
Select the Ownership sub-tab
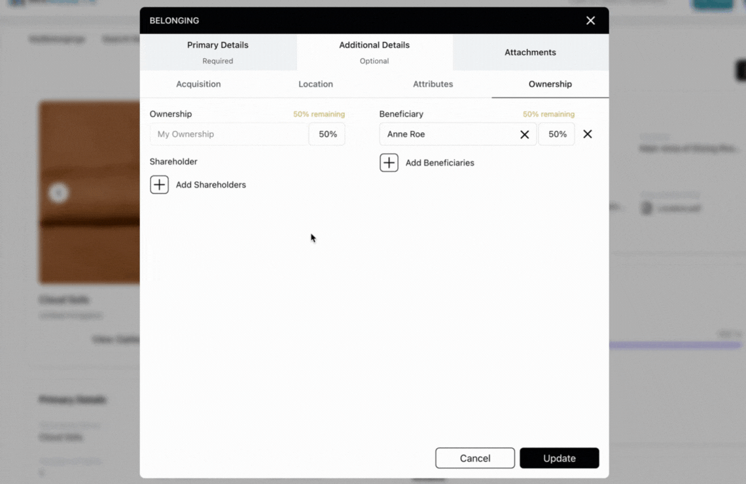[x=550, y=84]
